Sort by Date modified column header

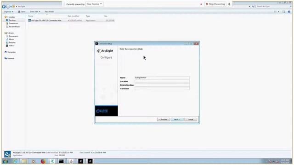tap(73, 16)
